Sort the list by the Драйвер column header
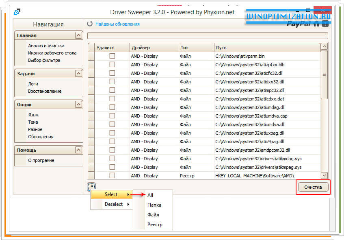Viewport: 344px width, 240px height. pos(154,48)
